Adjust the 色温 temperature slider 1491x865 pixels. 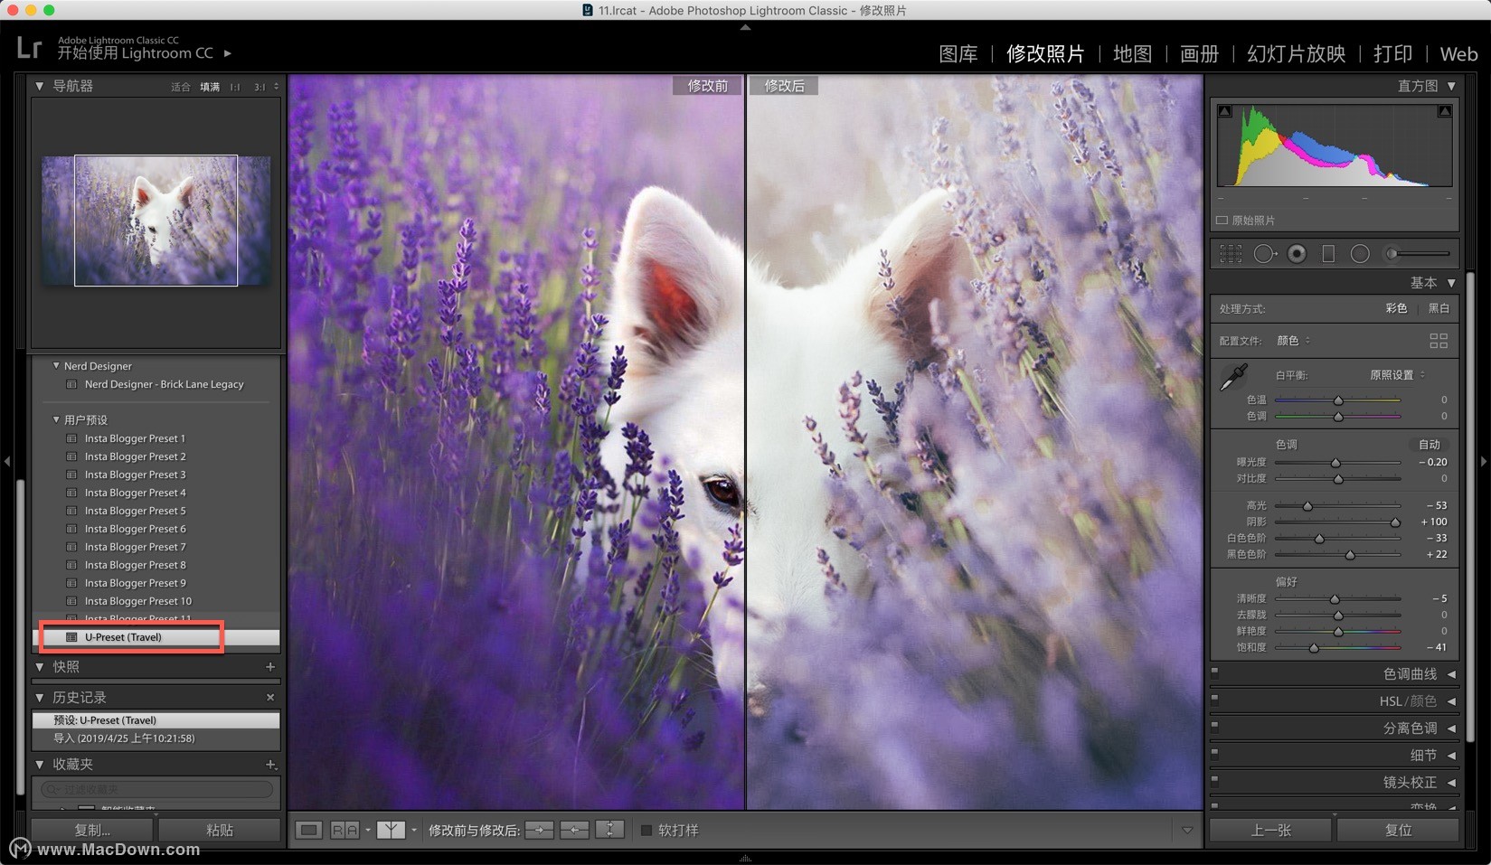(1337, 400)
